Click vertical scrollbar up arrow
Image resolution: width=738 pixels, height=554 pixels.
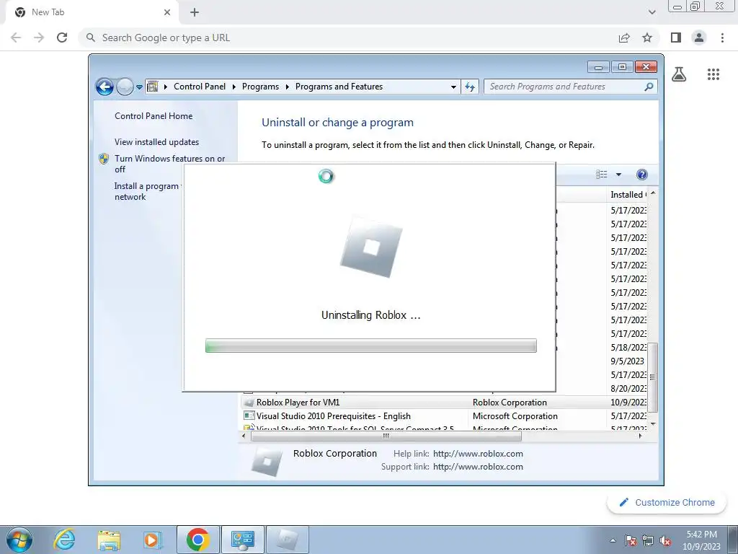point(653,193)
